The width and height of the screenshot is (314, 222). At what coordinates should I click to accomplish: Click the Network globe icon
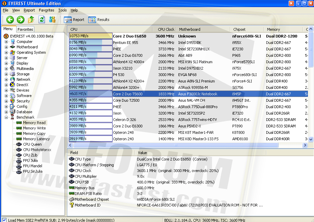13,79
